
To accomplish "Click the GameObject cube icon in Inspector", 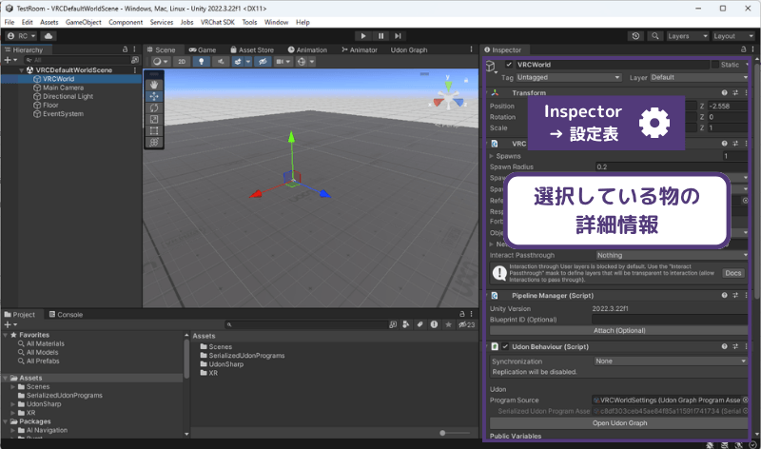I will [491, 66].
